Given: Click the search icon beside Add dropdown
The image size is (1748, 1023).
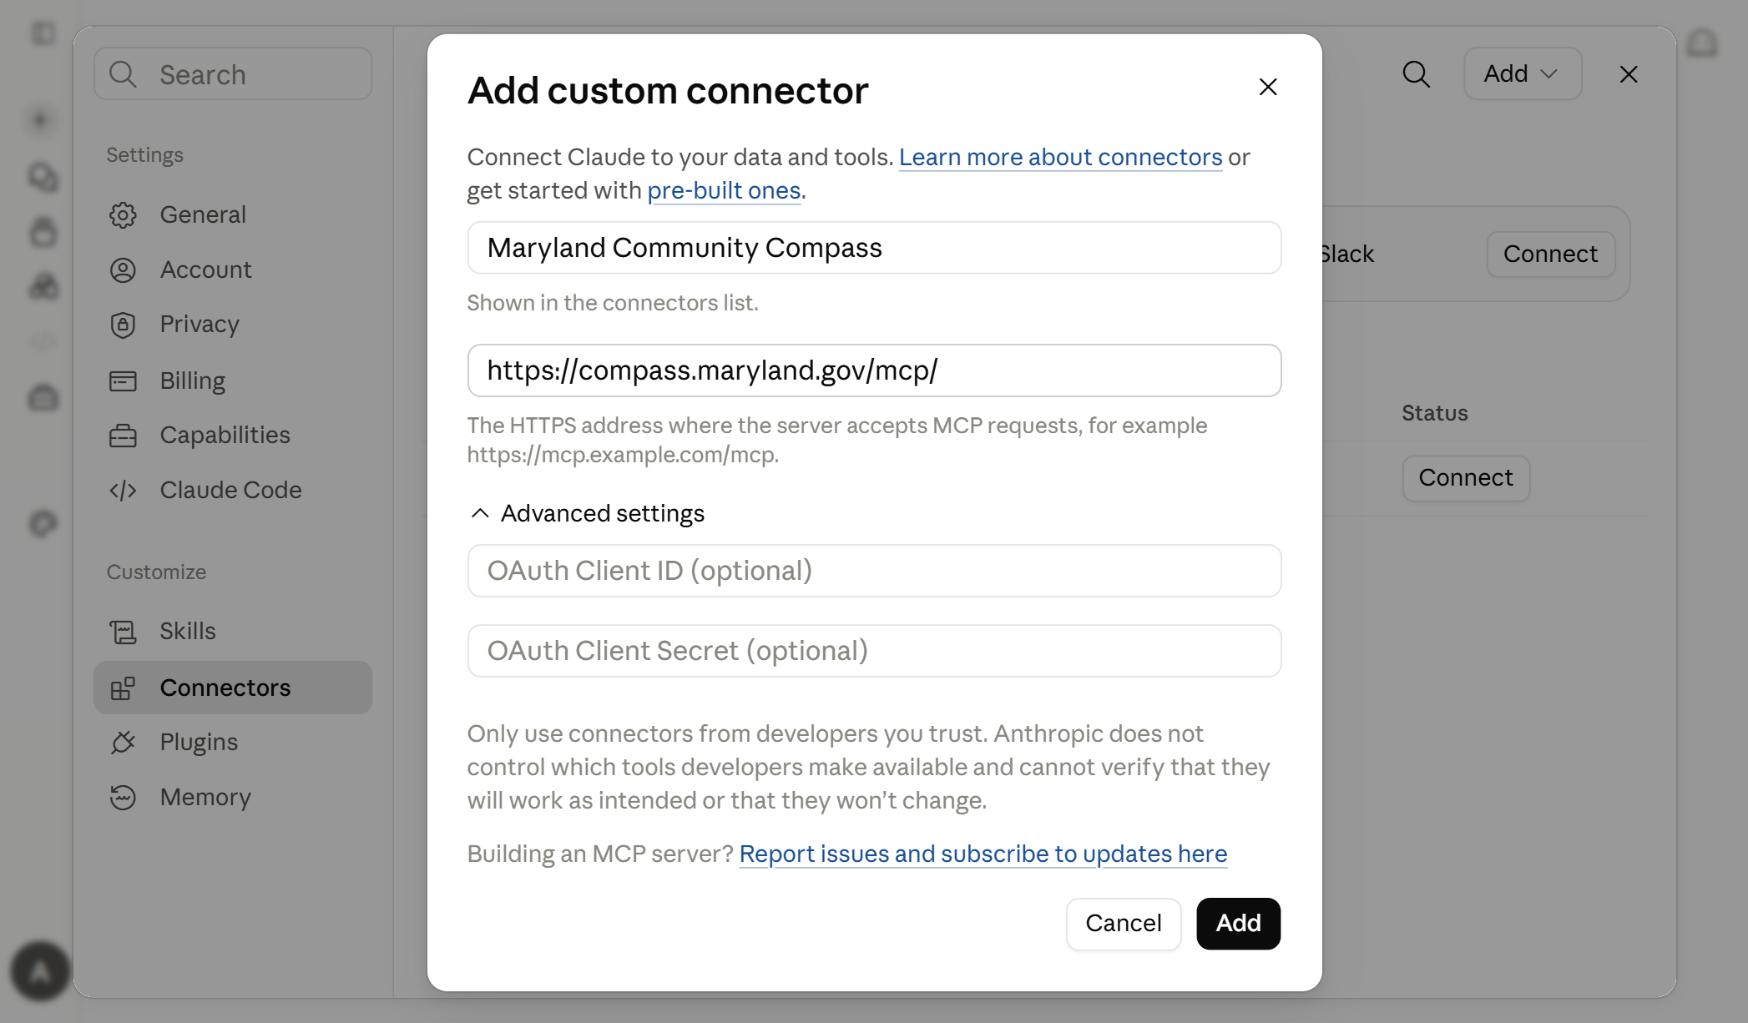Looking at the screenshot, I should tap(1417, 74).
